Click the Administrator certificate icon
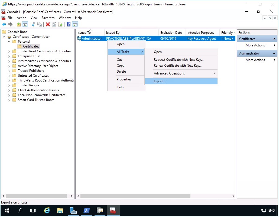Screen dimensions: 279x217 79,39
